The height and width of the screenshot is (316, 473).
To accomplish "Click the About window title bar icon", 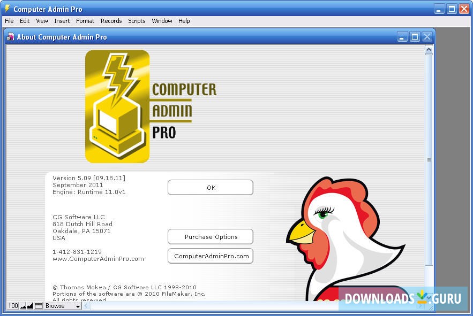I will [x=10, y=37].
